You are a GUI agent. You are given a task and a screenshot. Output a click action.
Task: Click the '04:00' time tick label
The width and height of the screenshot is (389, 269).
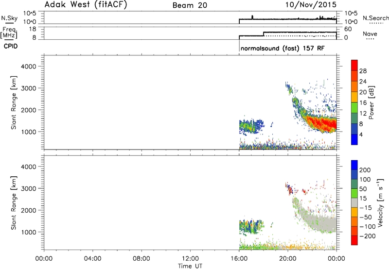(93, 259)
